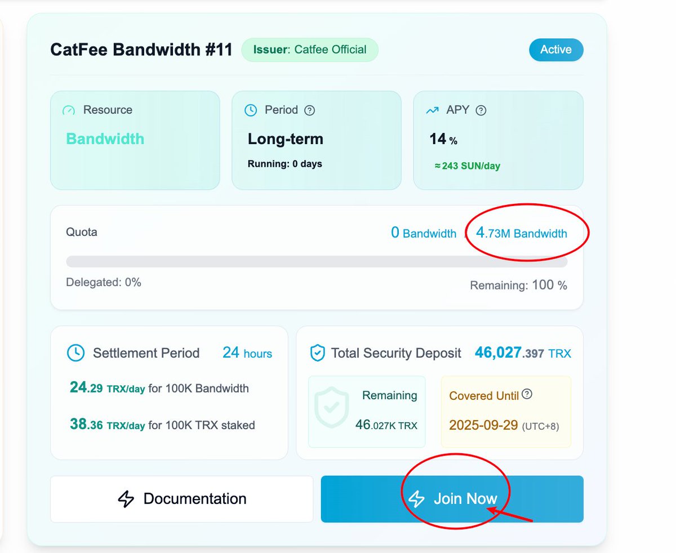Viewport: 676px width, 553px height.
Task: Click the CatFee Bandwidth #11 title
Action: 141,50
